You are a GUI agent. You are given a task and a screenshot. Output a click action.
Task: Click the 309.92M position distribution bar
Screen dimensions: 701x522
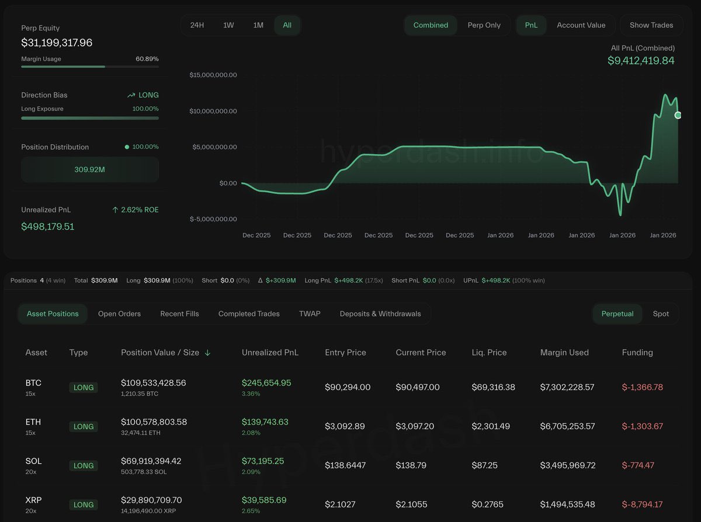(x=90, y=170)
